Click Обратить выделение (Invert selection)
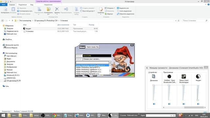Image resolution: width=210 pixels, height=118 pixels. click(125, 14)
